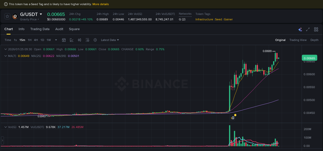Open the date range calendar picker
Viewport: 323px width, 151px height.
(64, 40)
